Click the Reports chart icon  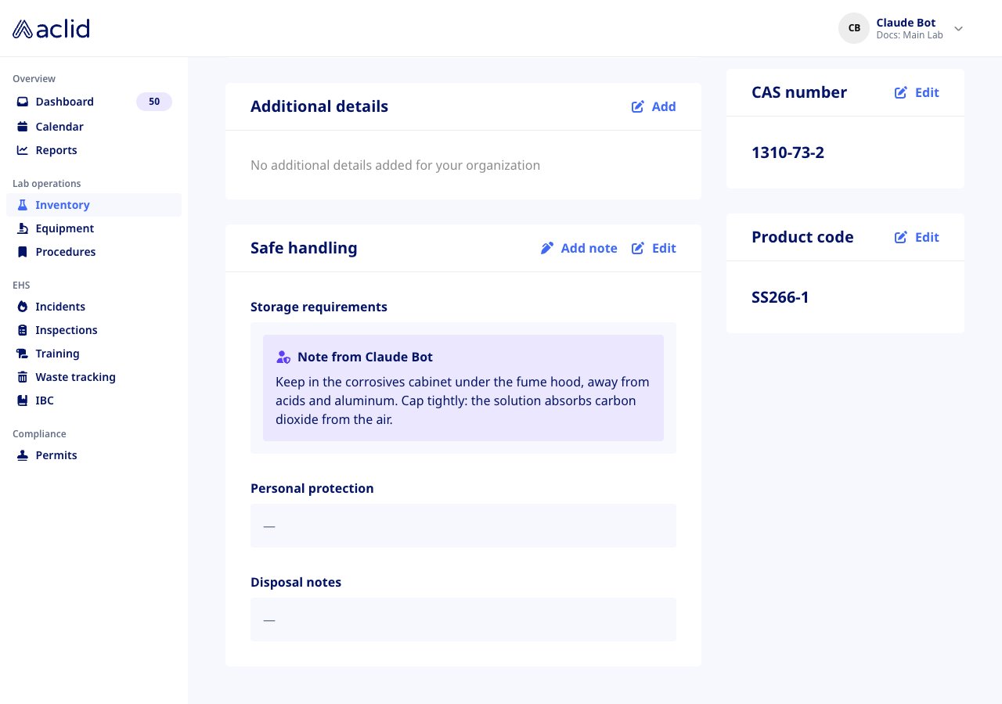[23, 150]
